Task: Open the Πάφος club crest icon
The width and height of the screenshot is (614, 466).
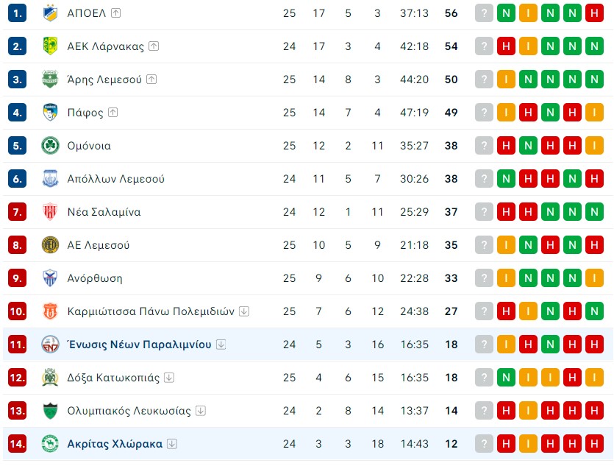Action: point(50,113)
